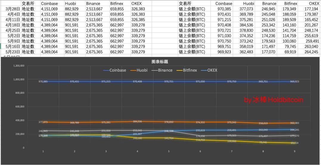
Task: Select the Huobi entry in the chart legend
Action: [x=139, y=70]
